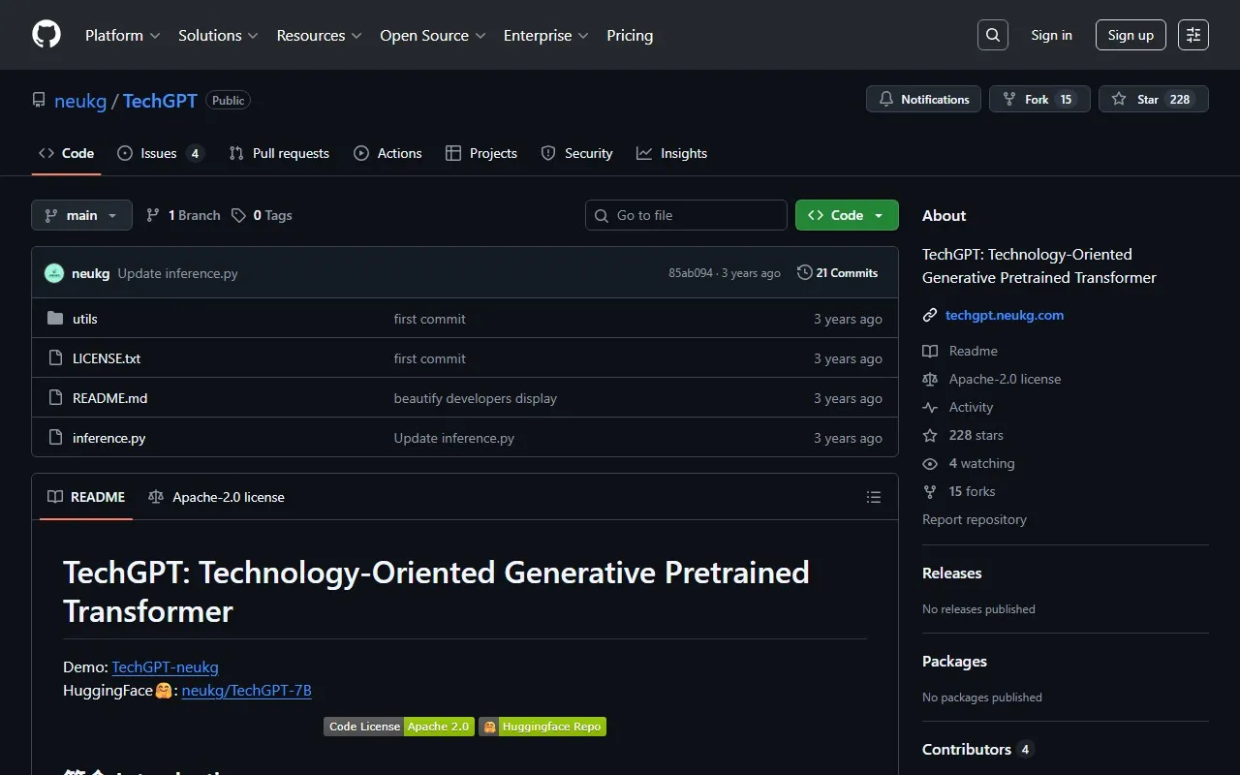Viewport: 1240px width, 775px height.
Task: Enable Notifications for this repository
Action: [x=923, y=99]
